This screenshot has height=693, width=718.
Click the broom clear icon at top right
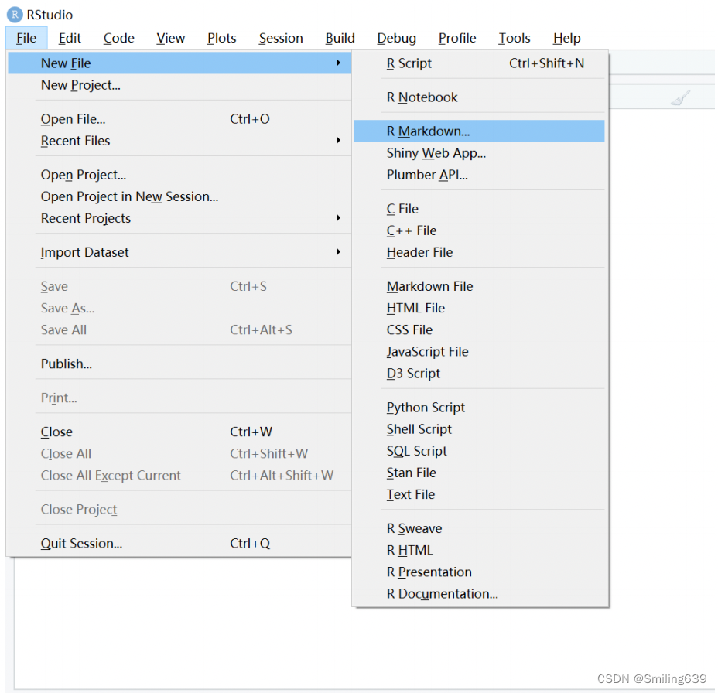pyautogui.click(x=680, y=97)
